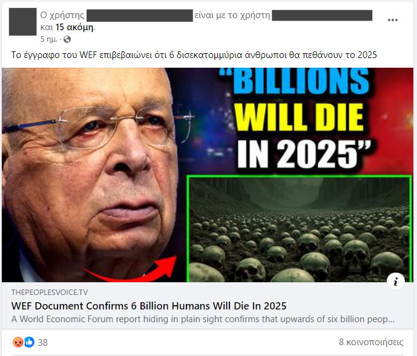Open the second tagged redacted user name
Image resolution: width=417 pixels, height=356 pixels.
[x=322, y=15]
